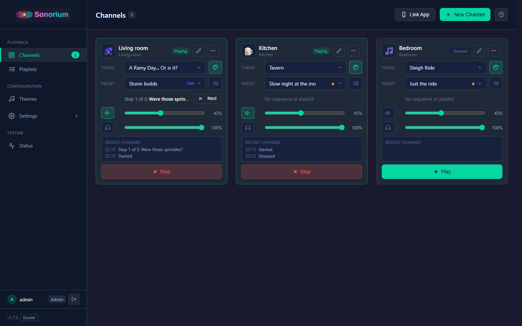Adjust Bedroom 45% volume slider

(x=445, y=113)
